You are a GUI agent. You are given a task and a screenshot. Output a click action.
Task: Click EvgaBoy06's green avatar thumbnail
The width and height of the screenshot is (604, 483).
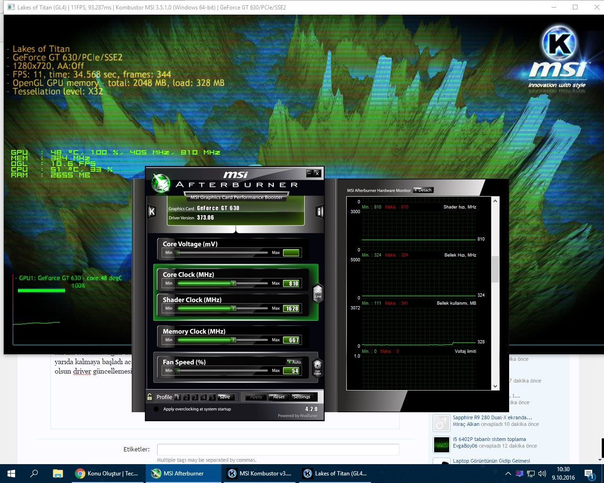pyautogui.click(x=442, y=445)
